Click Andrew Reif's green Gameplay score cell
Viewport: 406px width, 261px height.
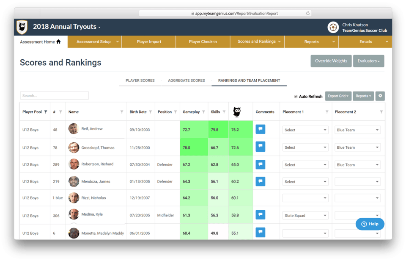(194, 129)
